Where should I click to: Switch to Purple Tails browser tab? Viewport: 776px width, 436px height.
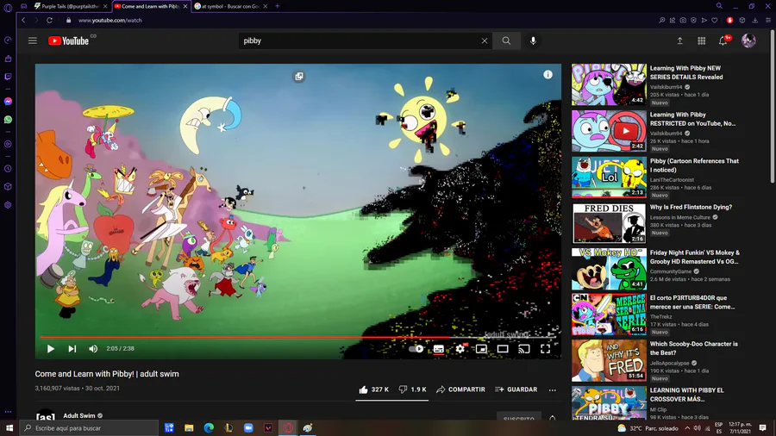pos(70,6)
